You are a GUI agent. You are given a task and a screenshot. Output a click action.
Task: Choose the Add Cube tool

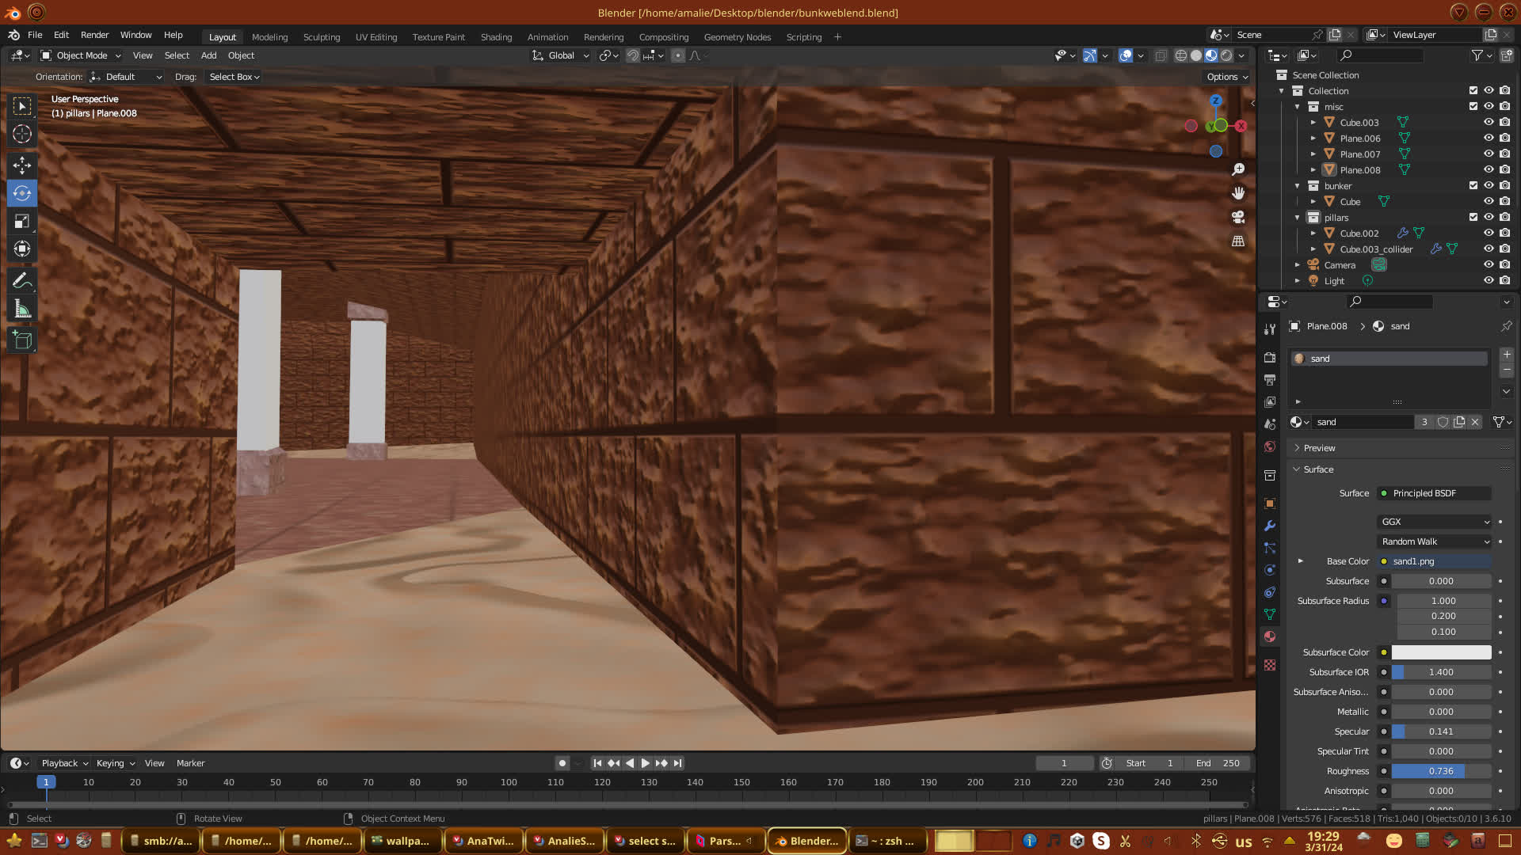tap(22, 341)
